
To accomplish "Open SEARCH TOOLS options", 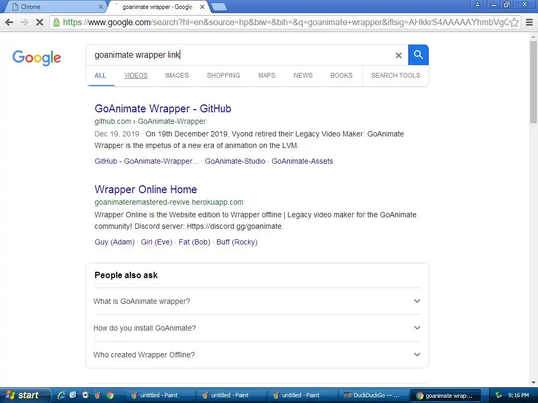I will pyautogui.click(x=396, y=76).
